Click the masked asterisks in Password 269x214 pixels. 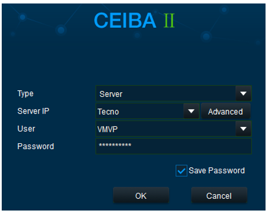tap(115, 145)
